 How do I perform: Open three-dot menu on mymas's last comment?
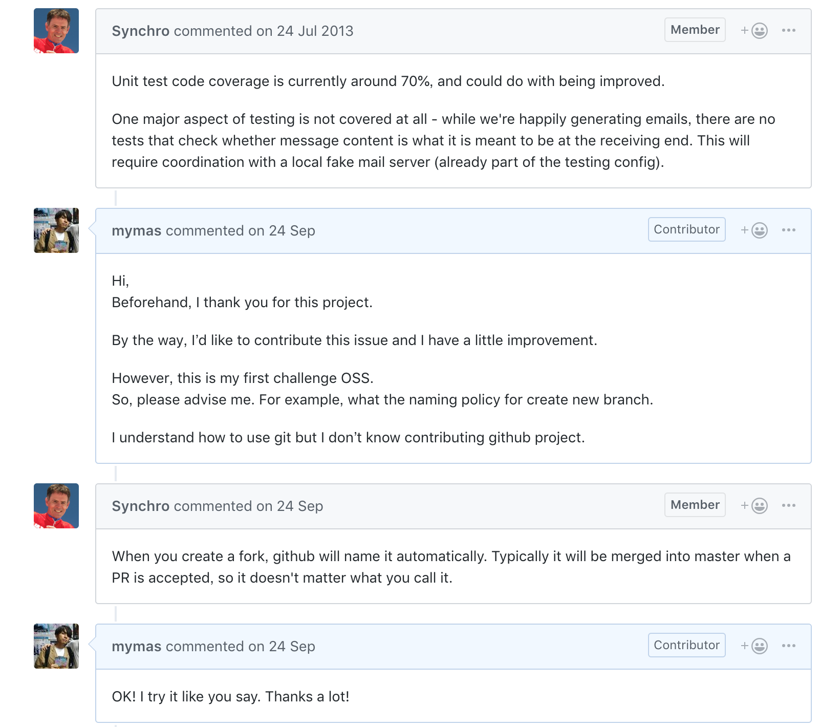pos(789,646)
